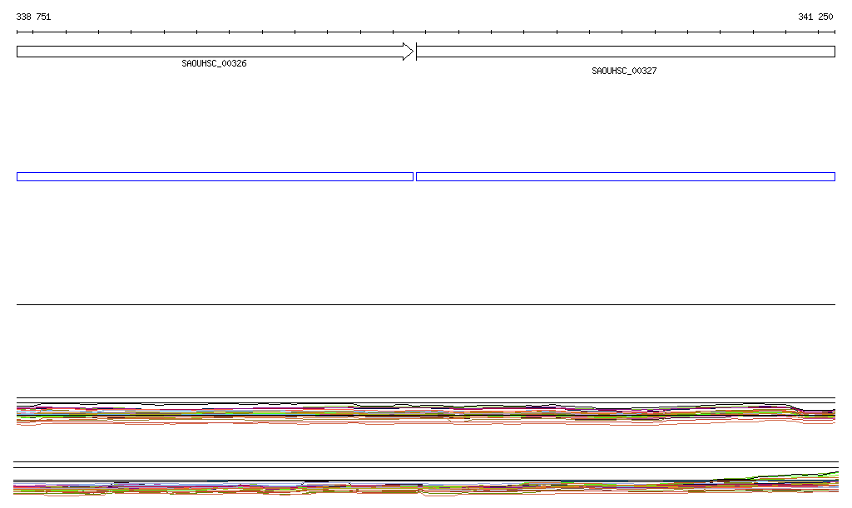Click the end coordinate 341 250
Screen dimensions: 852x508
point(815,17)
